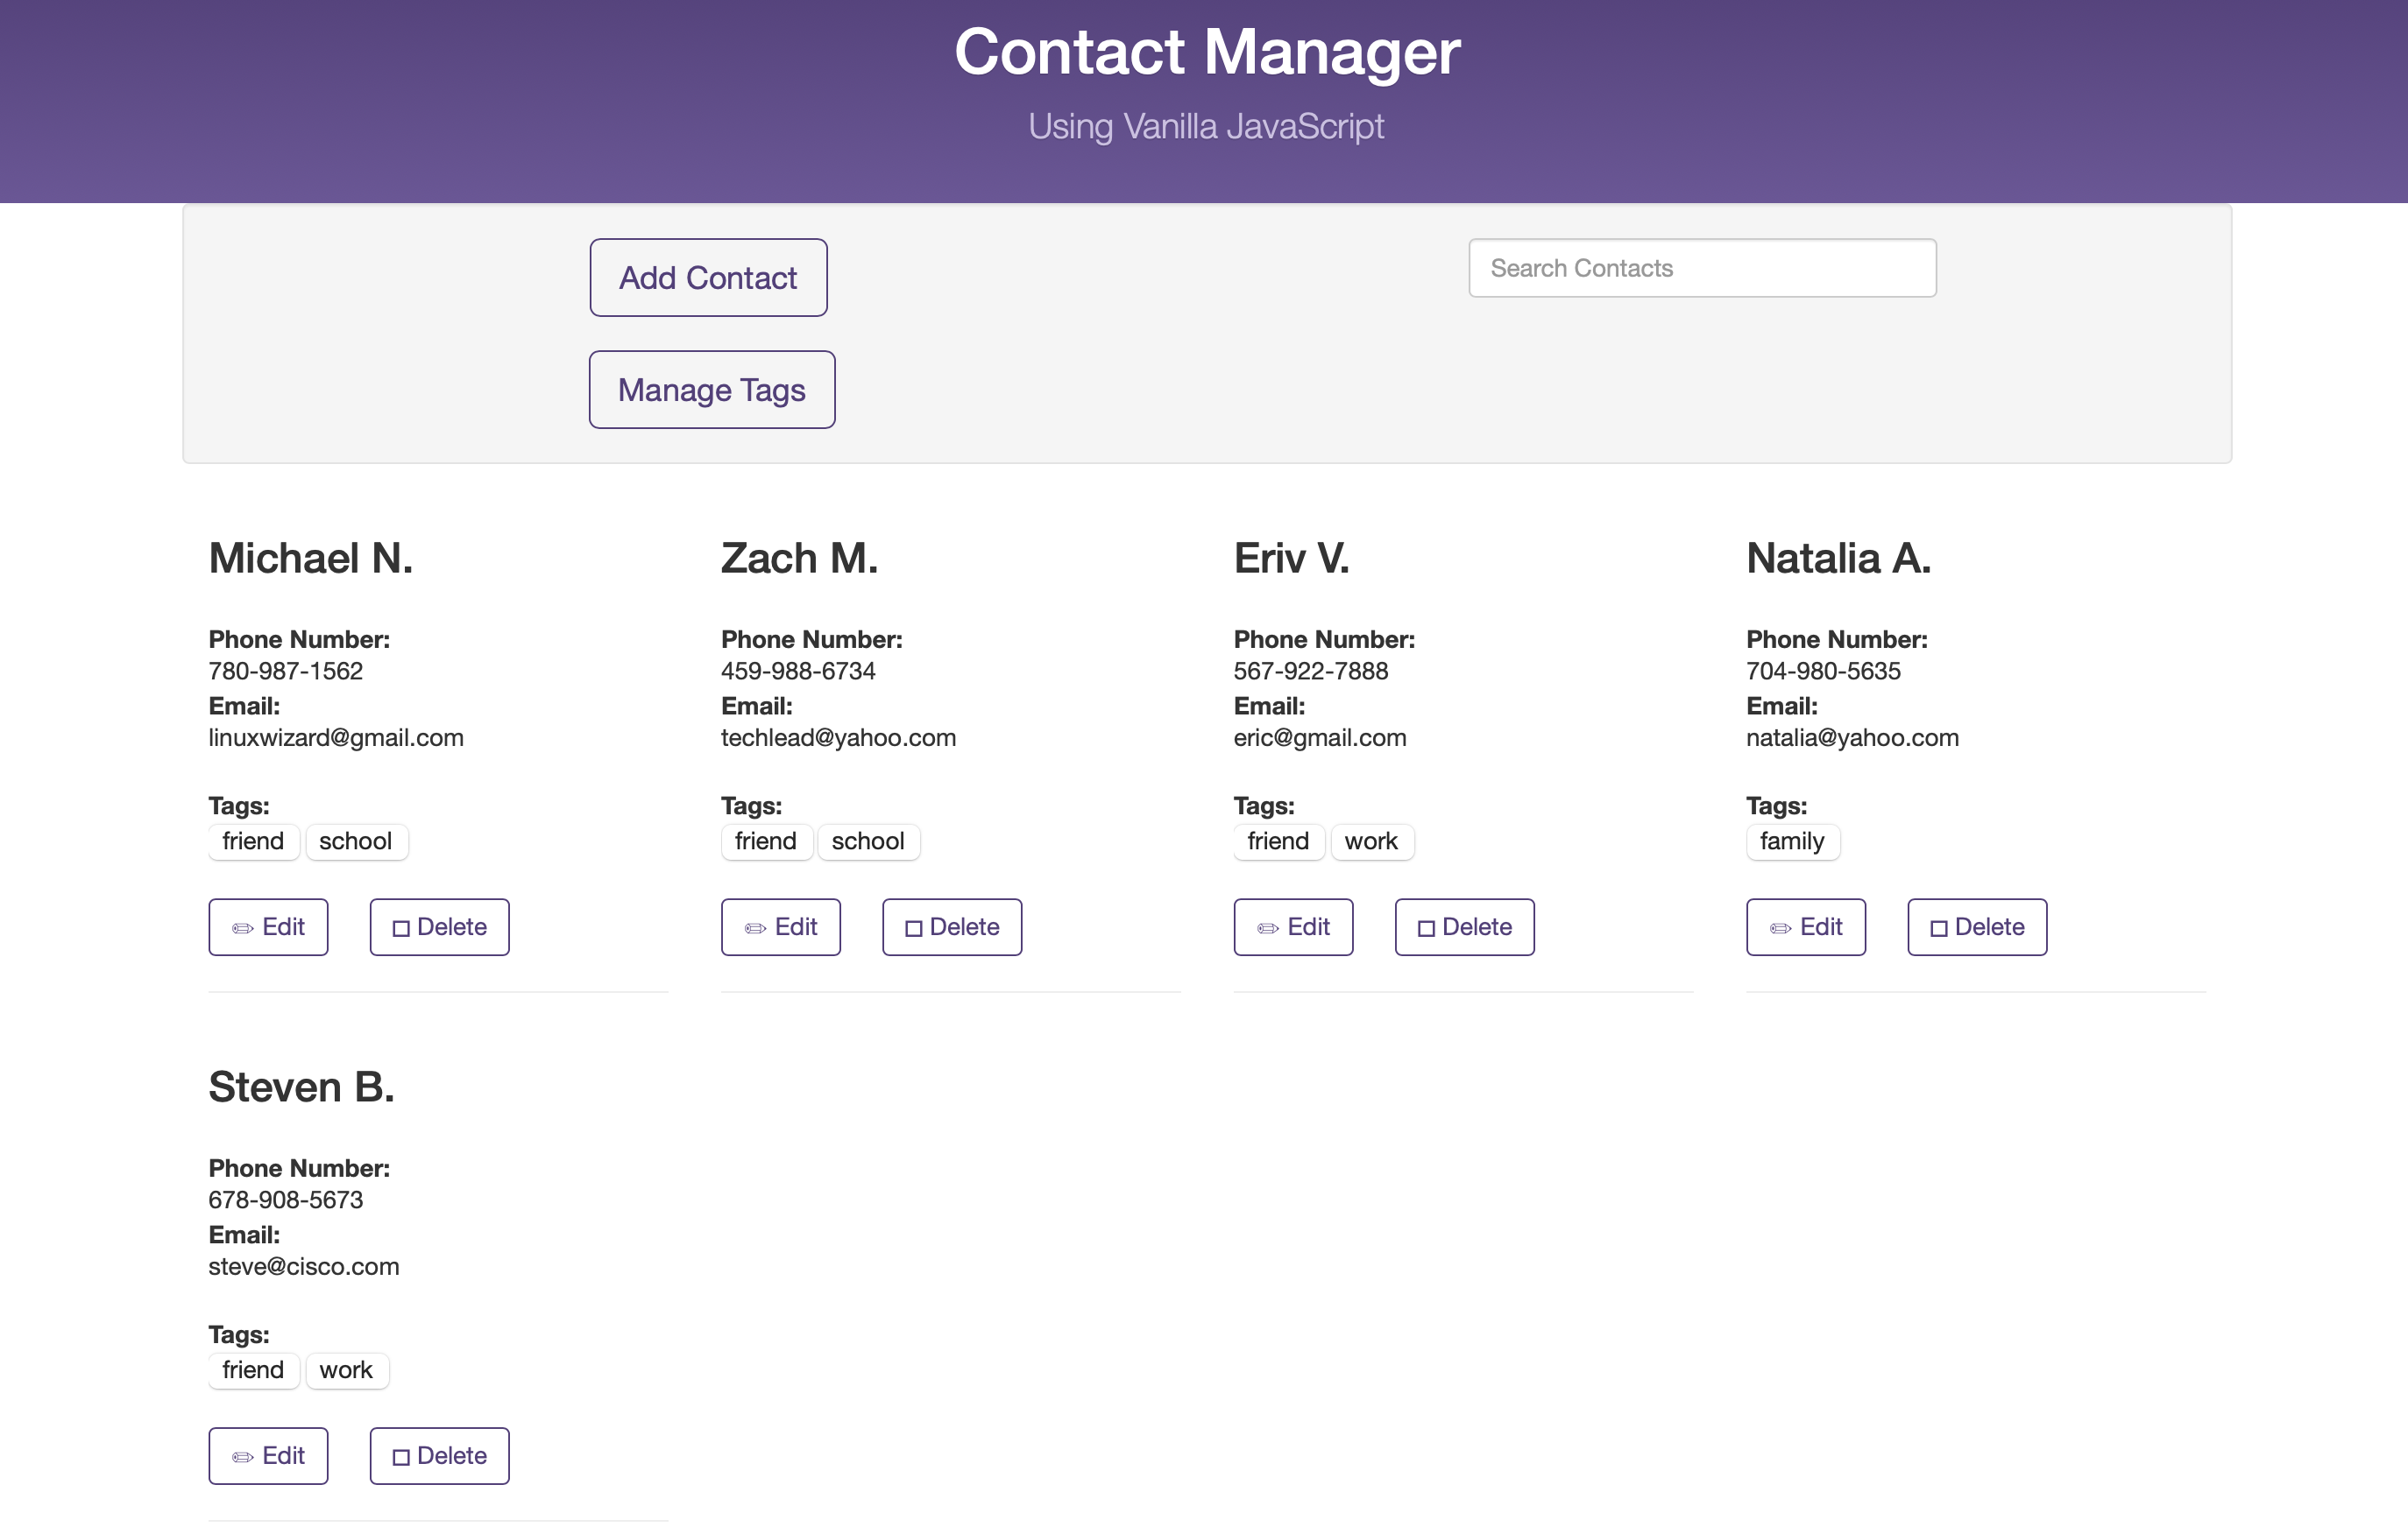The image size is (2408, 1527).
Task: Click the pencil Edit icon for Steven B.
Action: 243,1457
